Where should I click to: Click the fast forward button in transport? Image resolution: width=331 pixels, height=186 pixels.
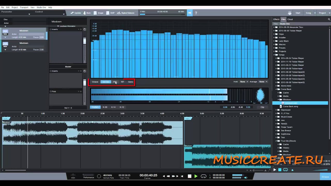(173, 176)
